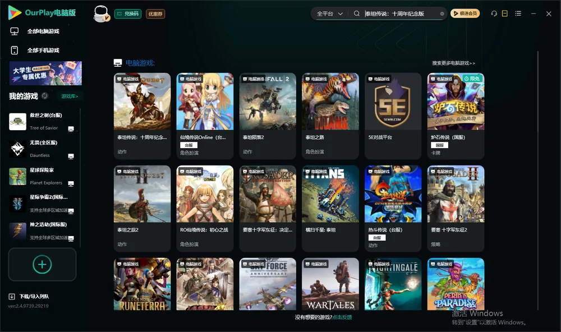Open Nightingale game card

(x=393, y=284)
